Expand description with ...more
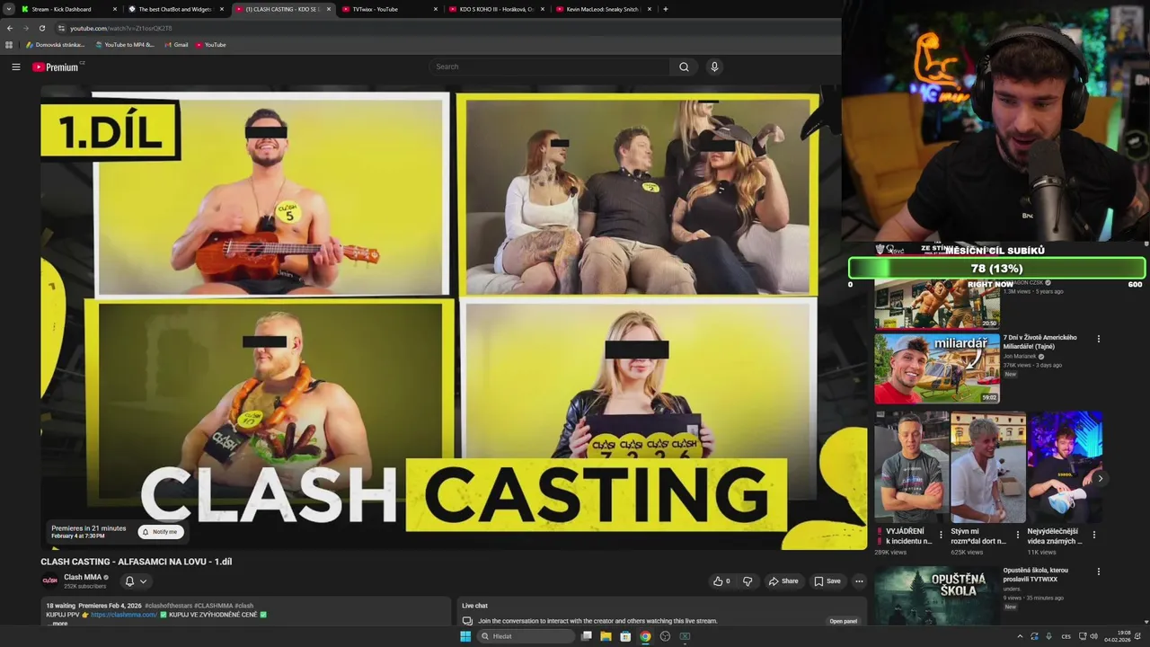Image resolution: width=1150 pixels, height=647 pixels. pyautogui.click(x=59, y=623)
